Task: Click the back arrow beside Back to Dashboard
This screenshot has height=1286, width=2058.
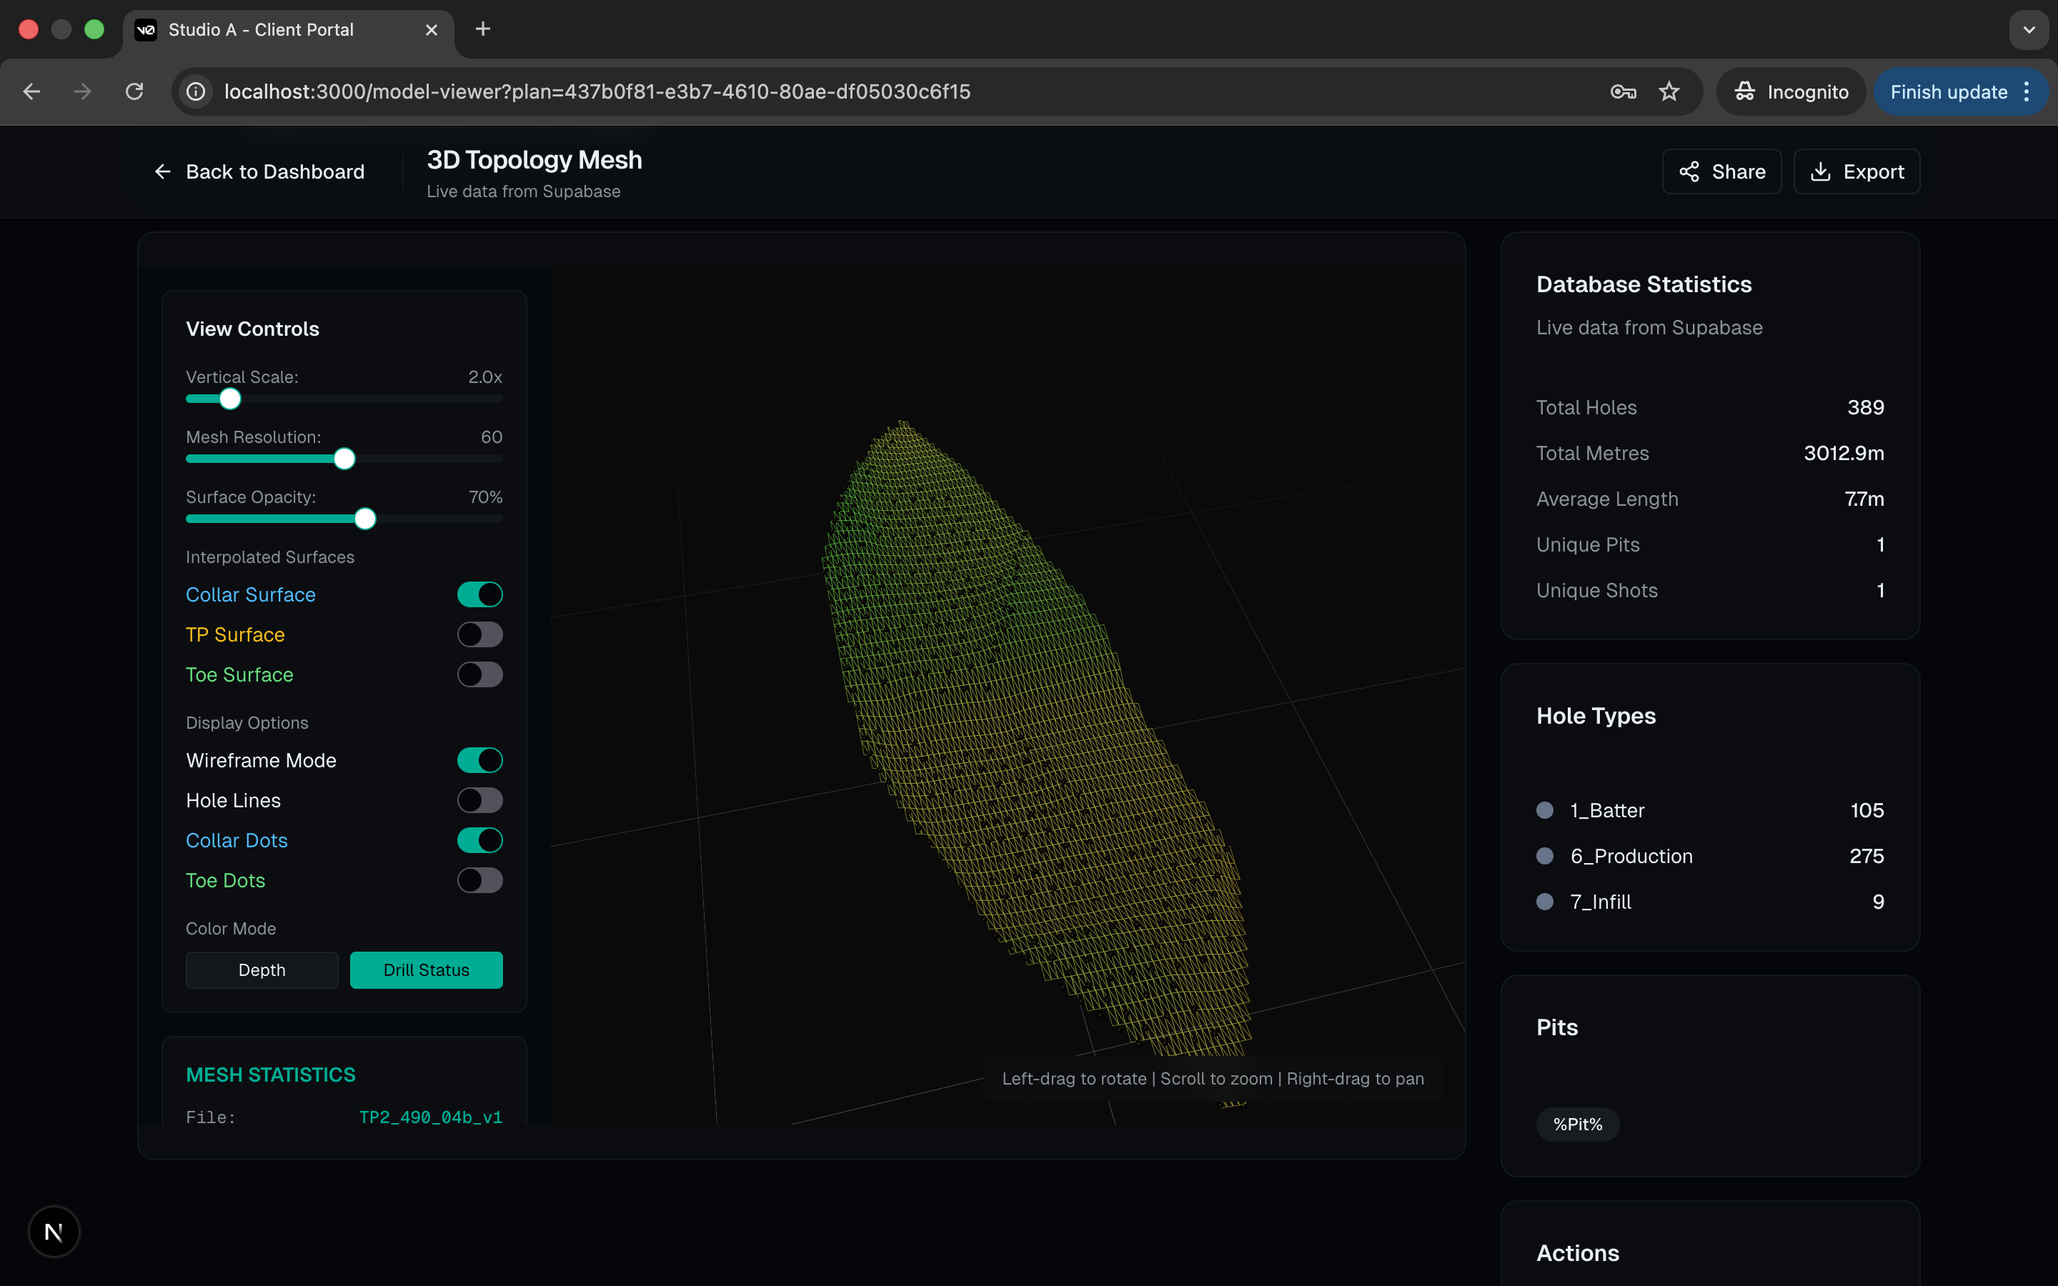Action: point(162,171)
